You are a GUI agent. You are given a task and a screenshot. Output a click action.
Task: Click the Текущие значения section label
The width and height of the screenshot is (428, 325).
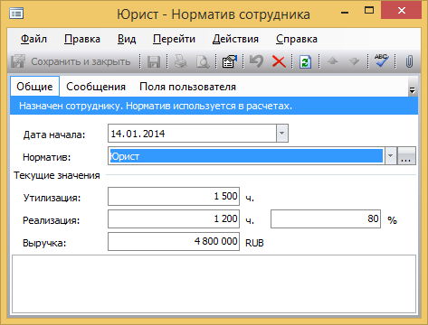(57, 175)
